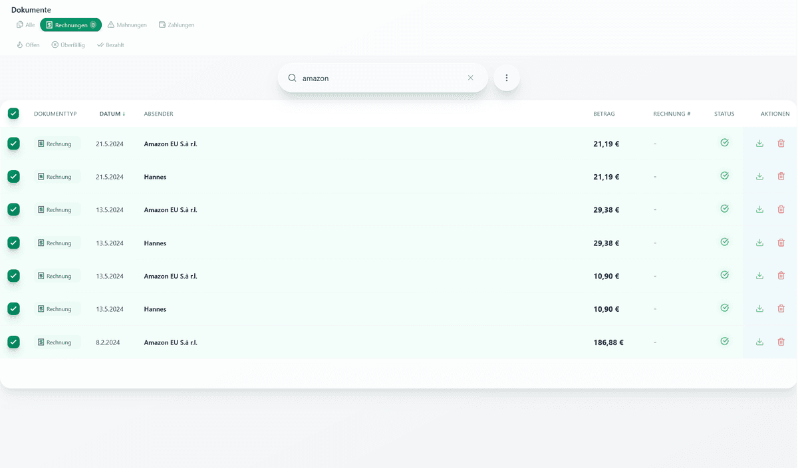Uncheck the first Amazon EU row checkbox
The height and width of the screenshot is (468, 798).
[x=13, y=144]
